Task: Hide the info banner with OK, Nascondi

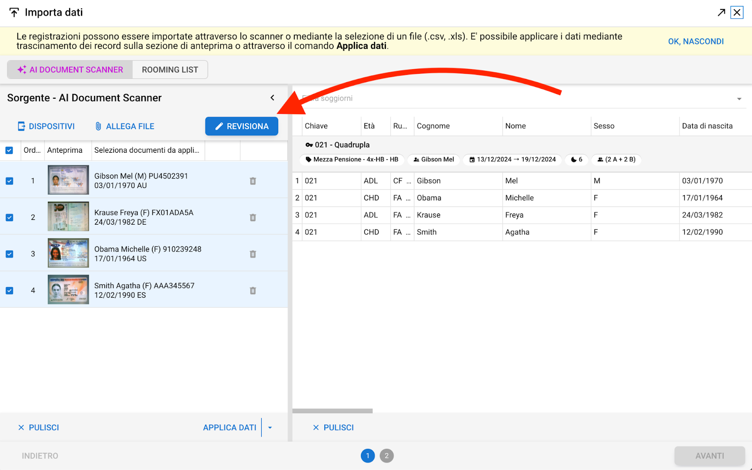Action: pyautogui.click(x=696, y=41)
